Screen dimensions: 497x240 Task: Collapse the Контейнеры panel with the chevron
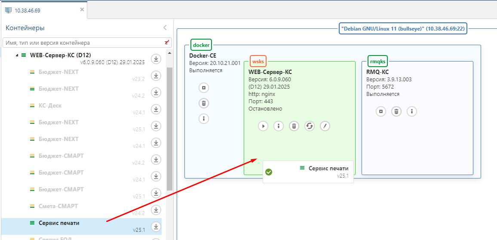tap(165, 28)
